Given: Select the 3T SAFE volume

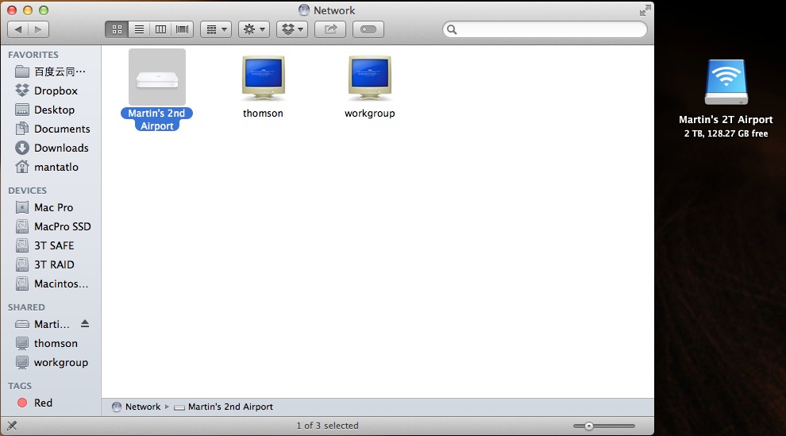Looking at the screenshot, I should pos(51,245).
